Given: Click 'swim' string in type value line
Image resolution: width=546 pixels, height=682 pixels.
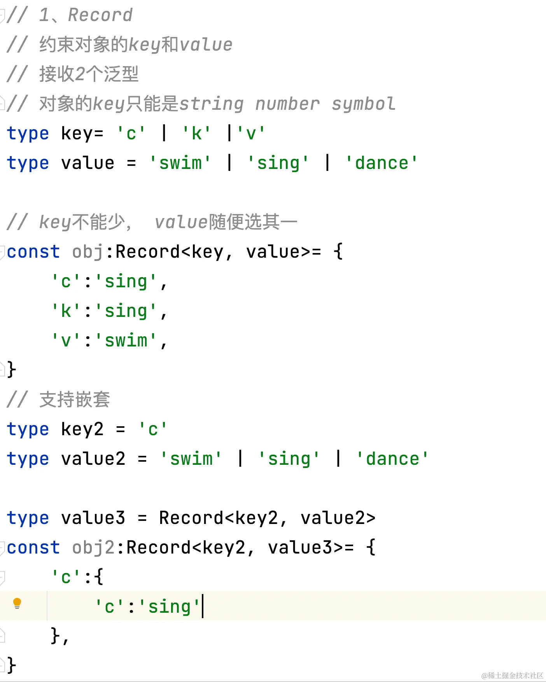Looking at the screenshot, I should (x=180, y=163).
